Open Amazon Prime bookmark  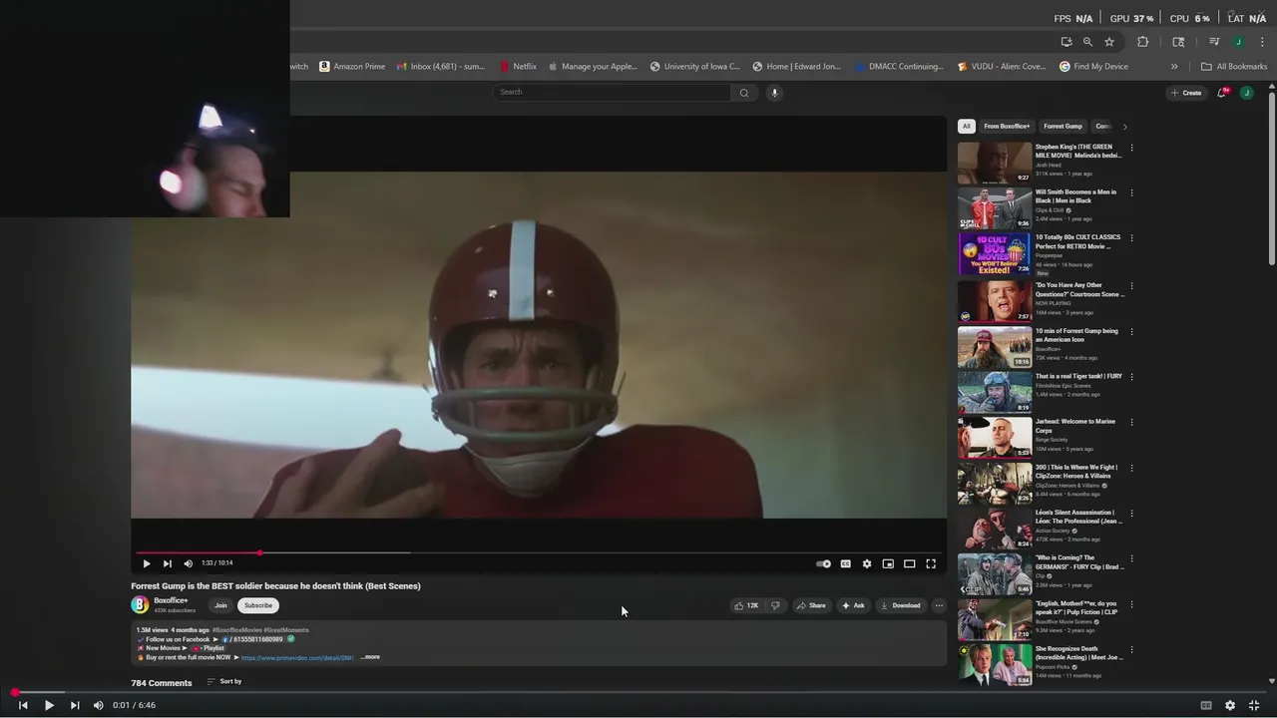[352, 67]
